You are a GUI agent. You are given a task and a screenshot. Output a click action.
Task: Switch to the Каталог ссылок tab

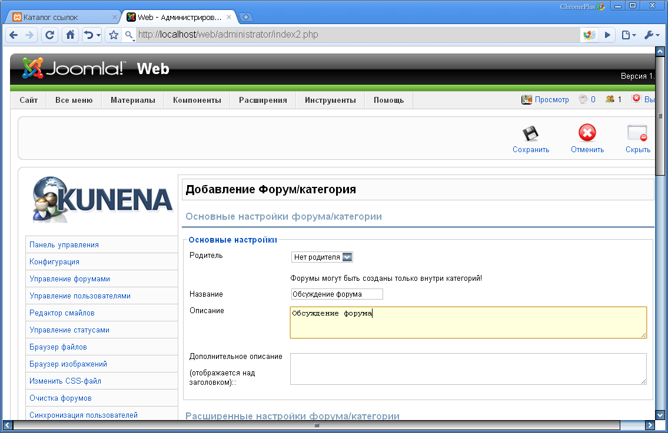point(63,18)
